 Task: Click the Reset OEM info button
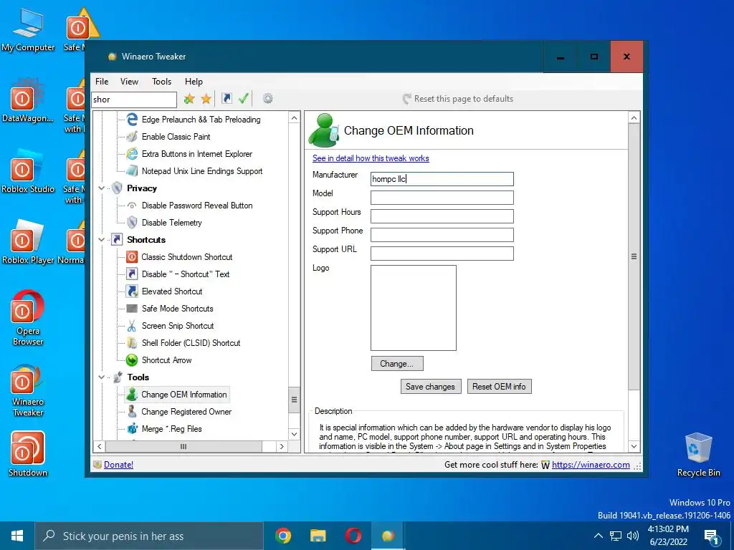(499, 386)
